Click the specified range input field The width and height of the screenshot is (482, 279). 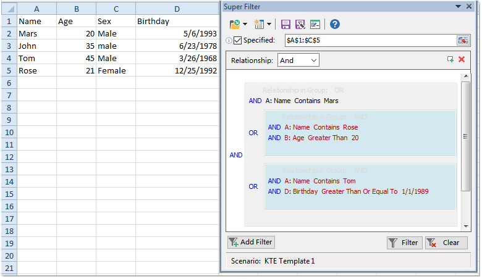click(x=369, y=40)
